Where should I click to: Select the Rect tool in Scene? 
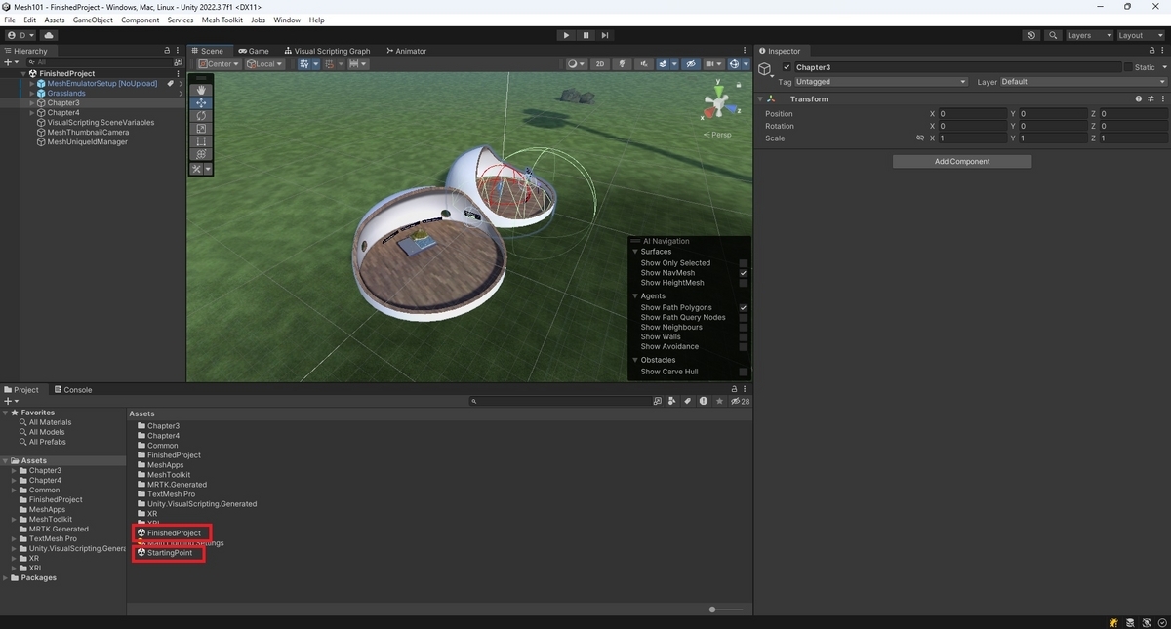(201, 140)
